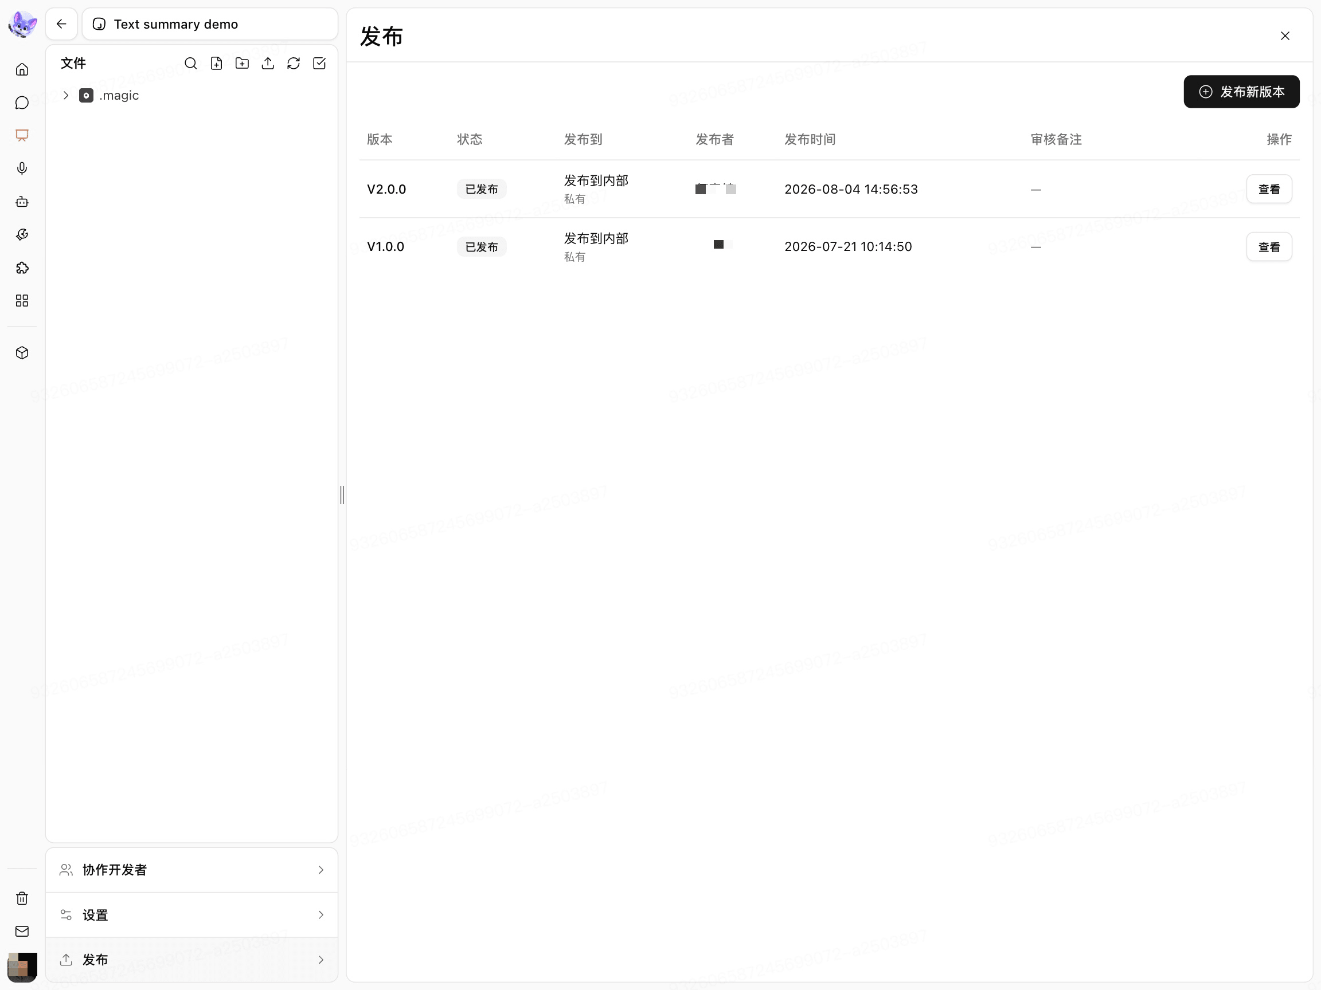Open the wrench tools sidebar icon
This screenshot has width=1321, height=990.
[x=22, y=234]
